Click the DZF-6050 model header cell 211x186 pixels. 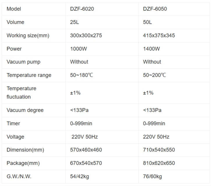[155, 9]
